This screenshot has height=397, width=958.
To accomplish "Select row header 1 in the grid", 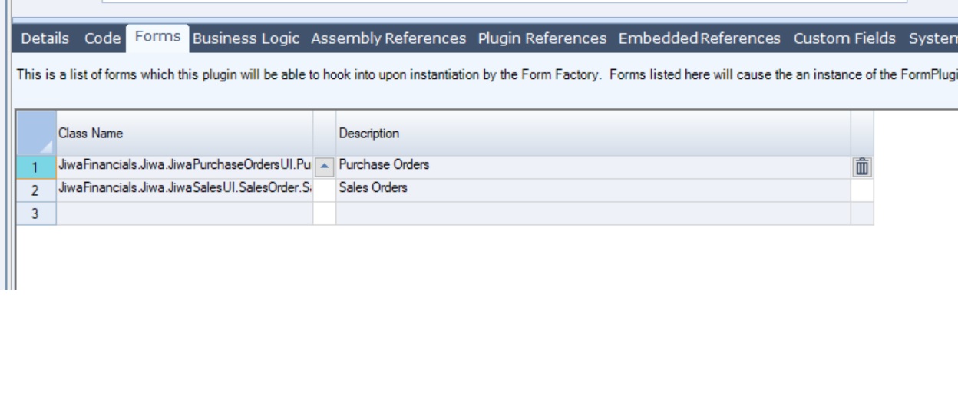I will click(36, 167).
